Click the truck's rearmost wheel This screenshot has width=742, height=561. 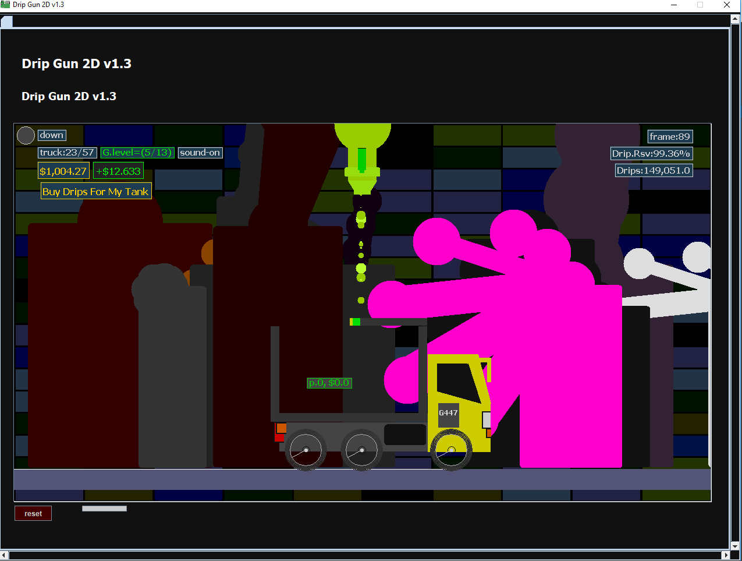tap(306, 450)
